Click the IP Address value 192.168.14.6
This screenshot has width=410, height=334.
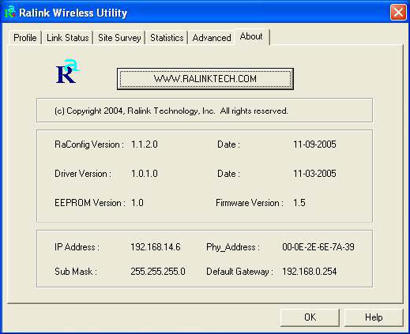coord(156,247)
